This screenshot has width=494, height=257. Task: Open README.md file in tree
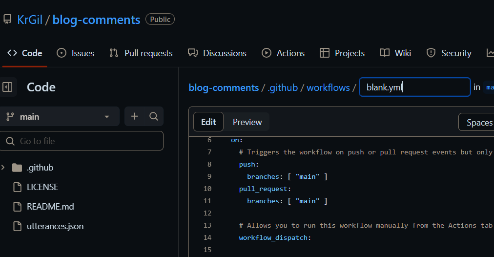pos(50,207)
